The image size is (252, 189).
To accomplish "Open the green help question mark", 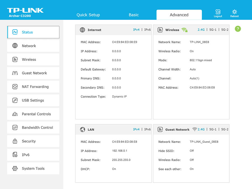I will 238,29.
